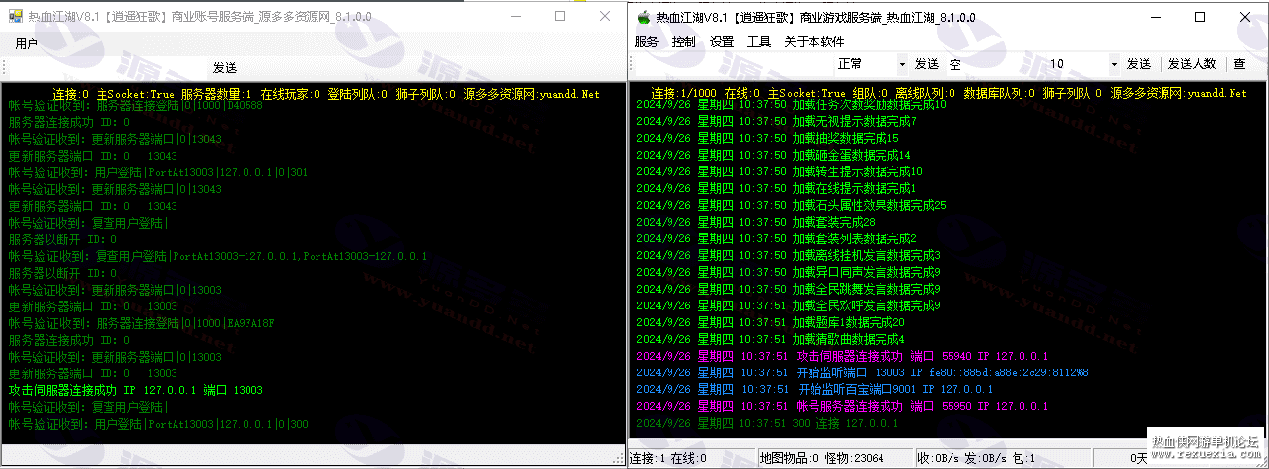The width and height of the screenshot is (1269, 469).
Task: Maximize the account server window
Action: [560, 16]
